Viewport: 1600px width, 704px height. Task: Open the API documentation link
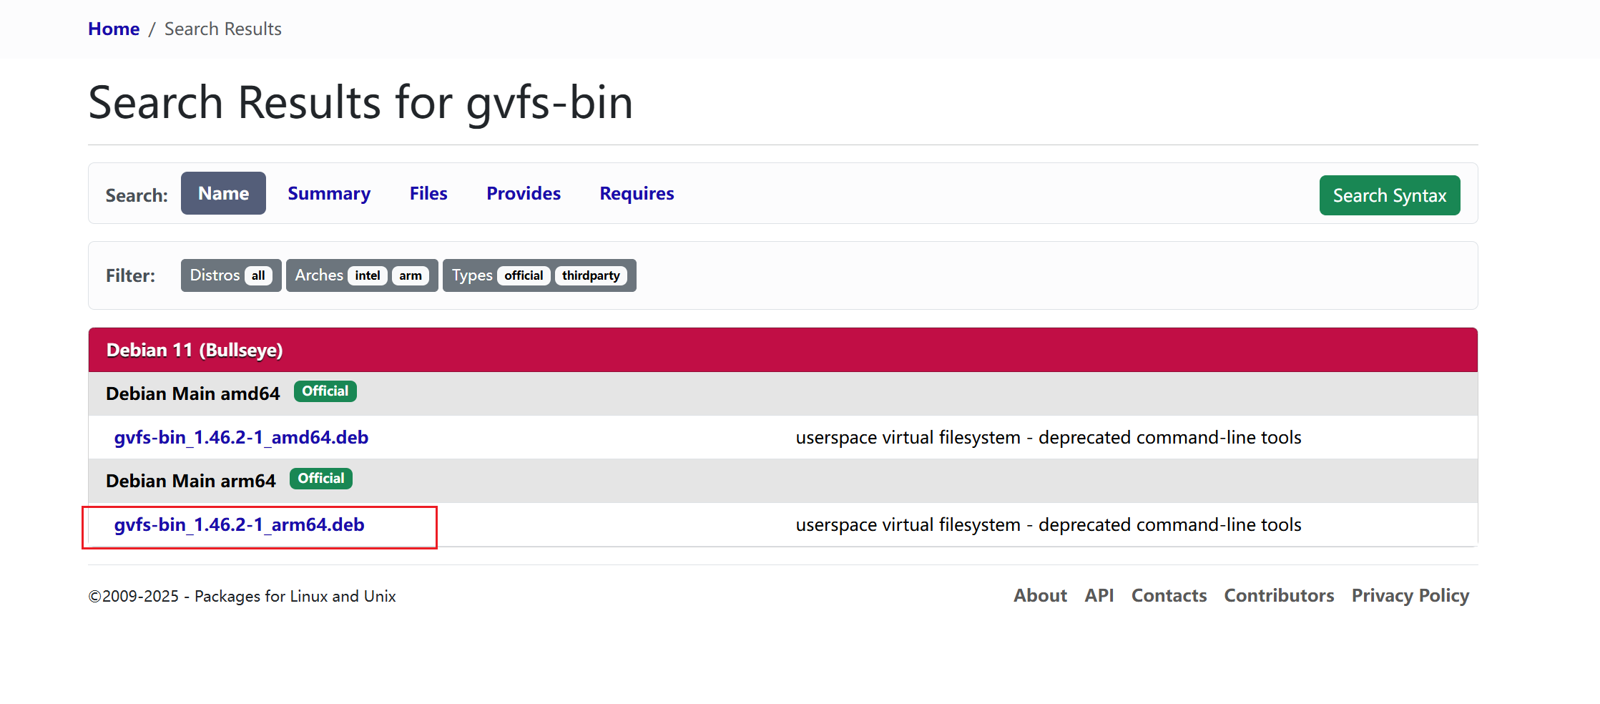1099,595
